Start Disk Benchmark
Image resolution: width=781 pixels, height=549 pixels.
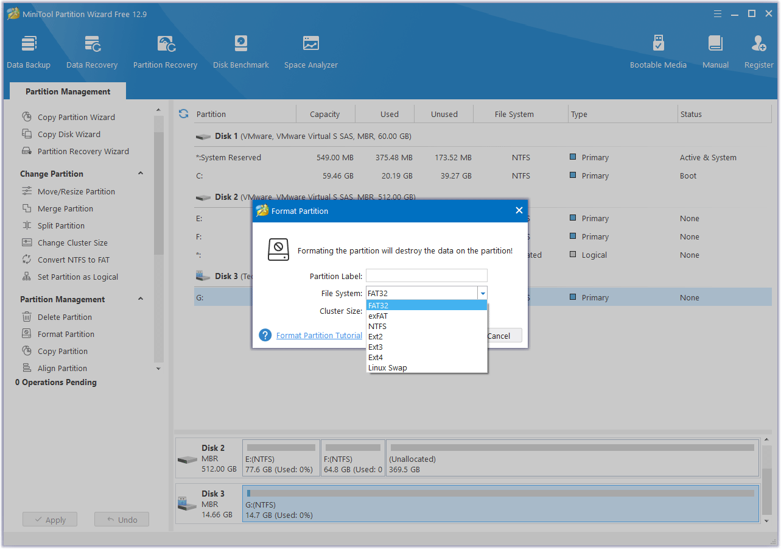(240, 50)
